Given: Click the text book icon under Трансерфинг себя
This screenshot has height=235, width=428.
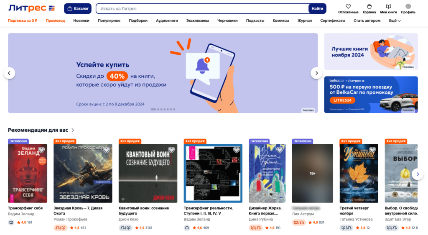Looking at the screenshot, I should click(x=11, y=222).
